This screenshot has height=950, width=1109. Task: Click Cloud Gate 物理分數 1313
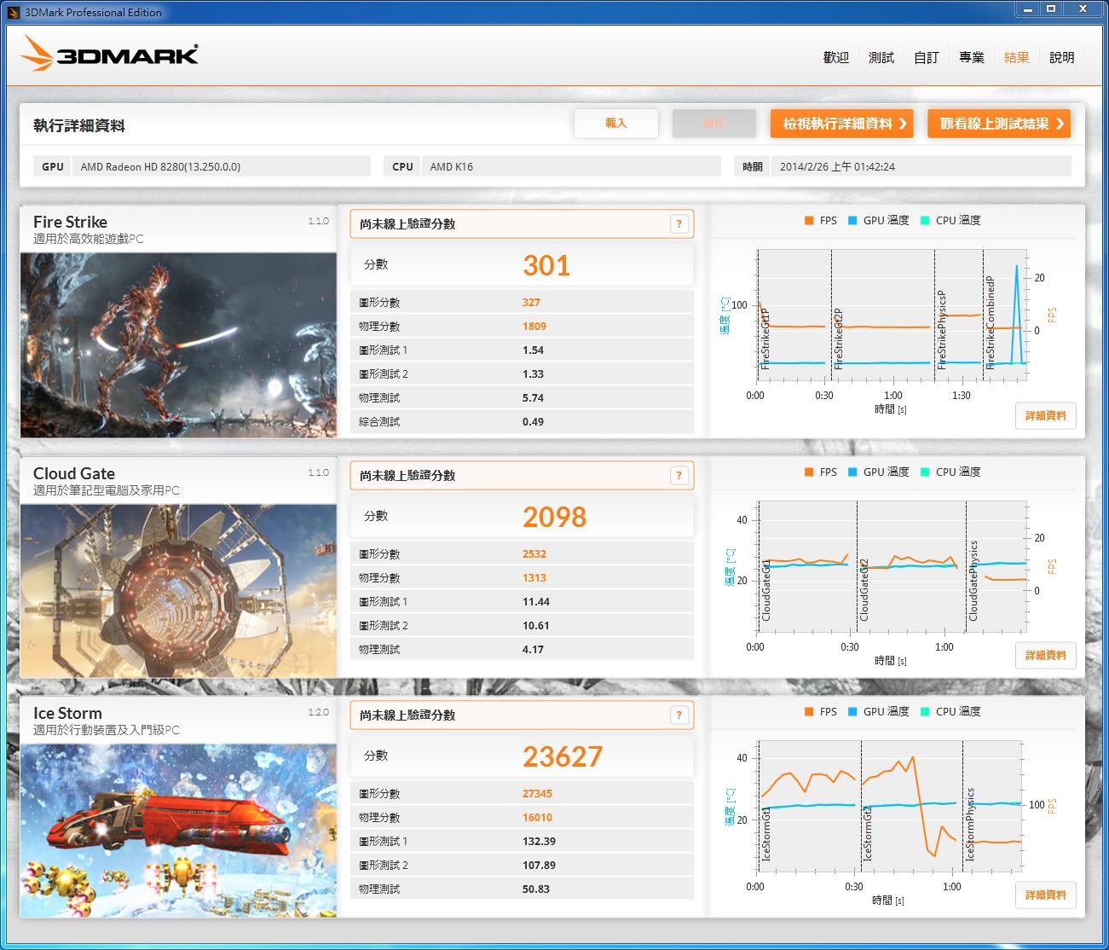522,578
